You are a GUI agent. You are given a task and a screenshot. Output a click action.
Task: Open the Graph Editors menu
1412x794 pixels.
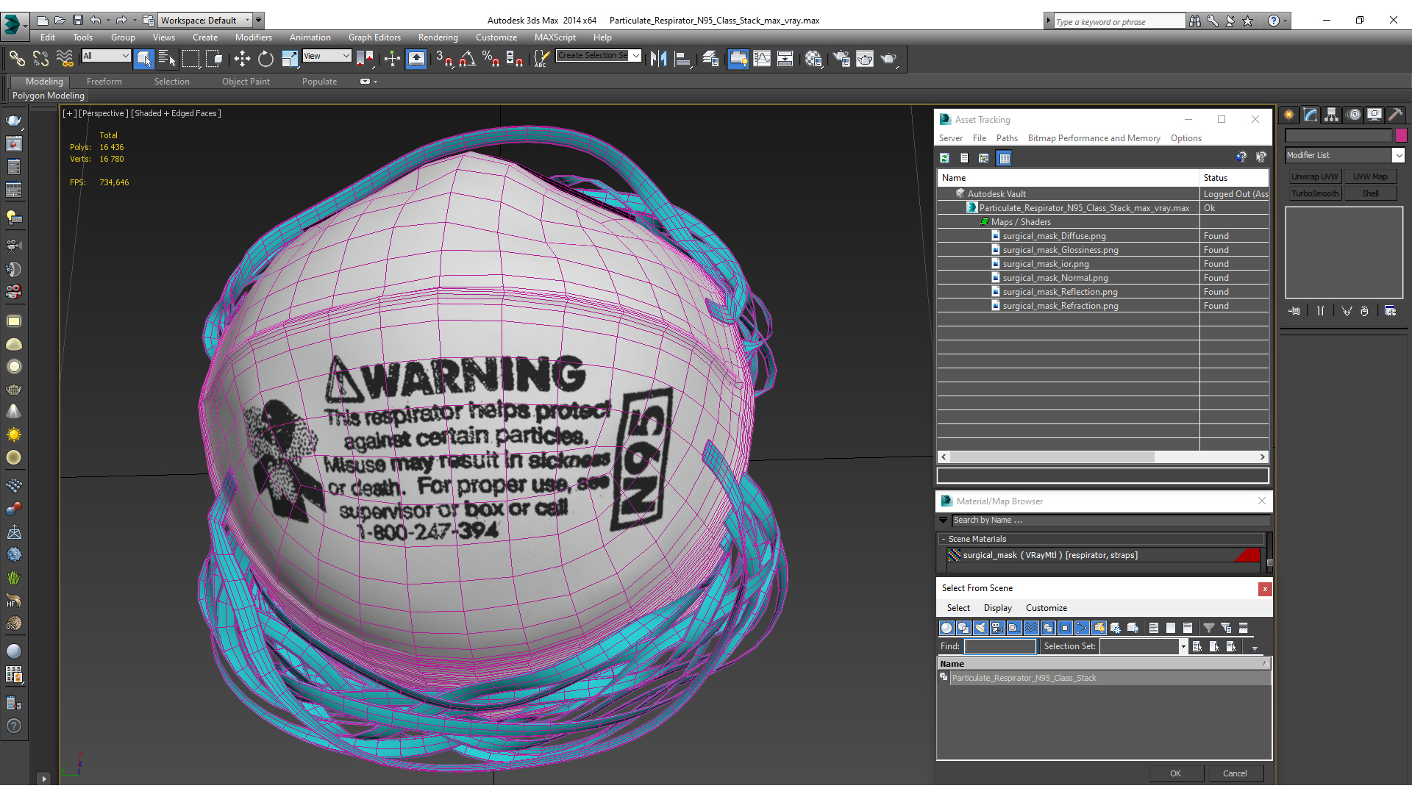pos(374,37)
